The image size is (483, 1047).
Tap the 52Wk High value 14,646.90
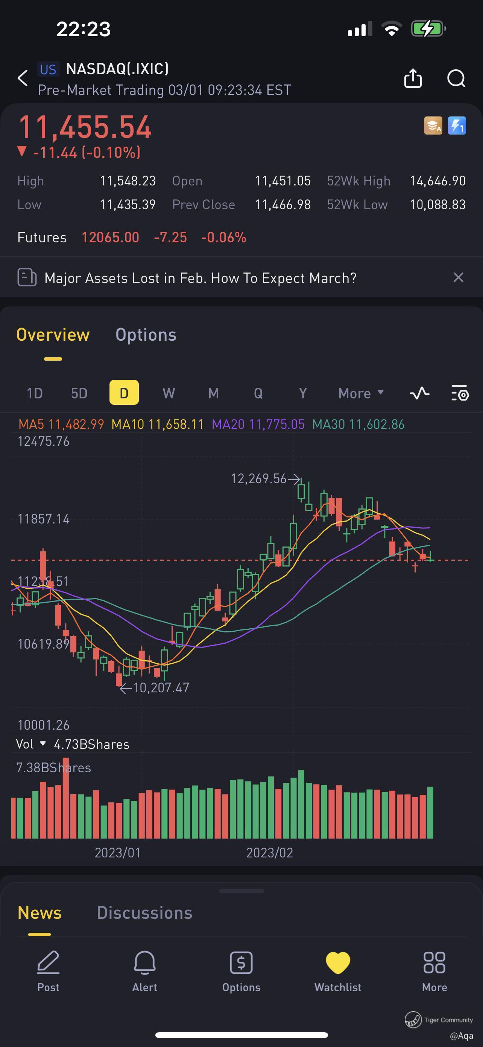point(437,181)
